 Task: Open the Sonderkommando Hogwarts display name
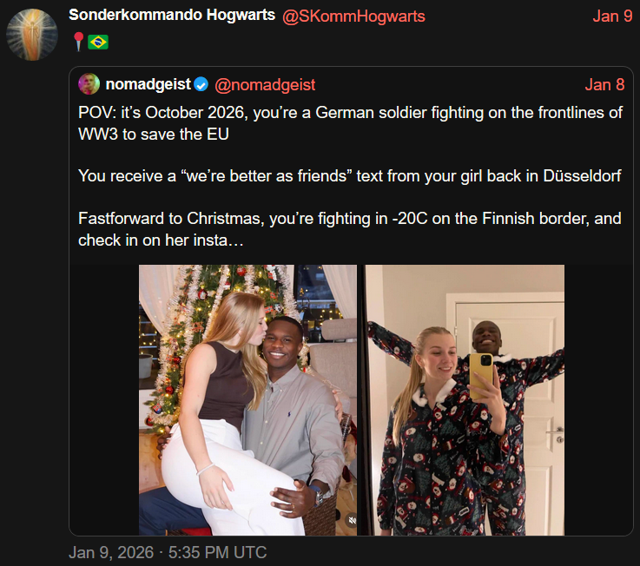click(172, 15)
